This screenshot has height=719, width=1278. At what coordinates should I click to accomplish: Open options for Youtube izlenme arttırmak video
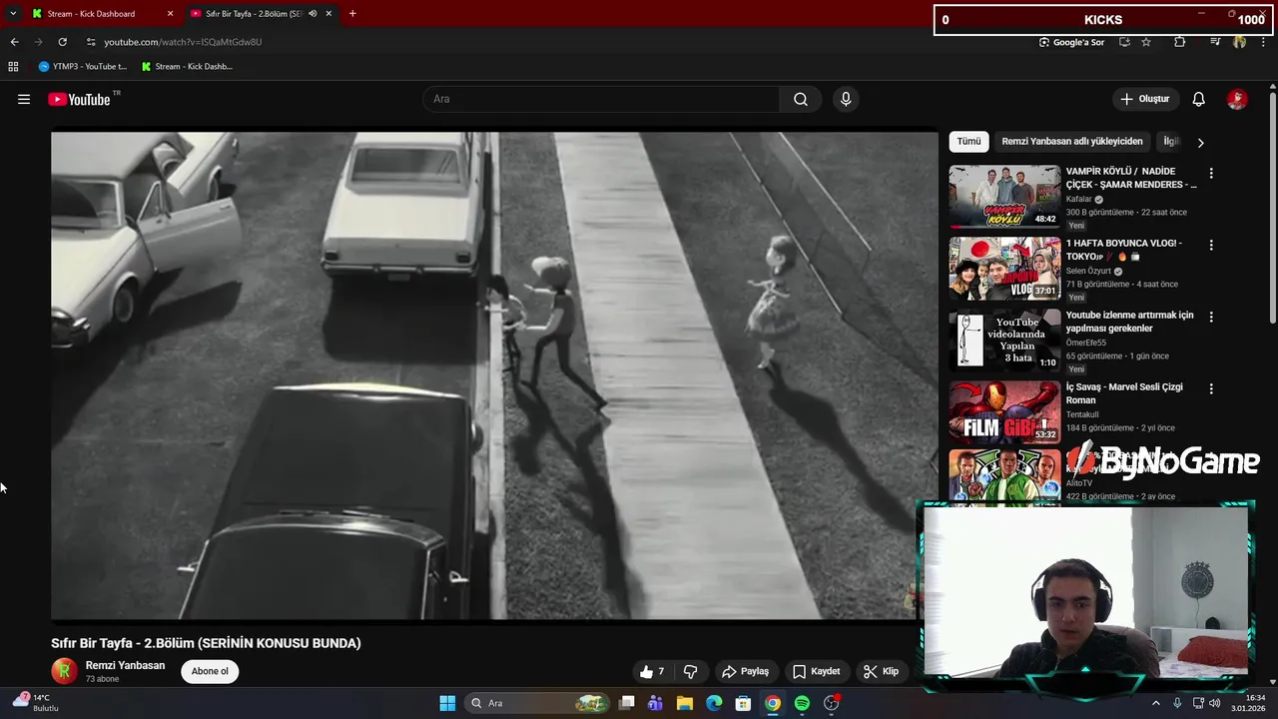click(x=1211, y=317)
